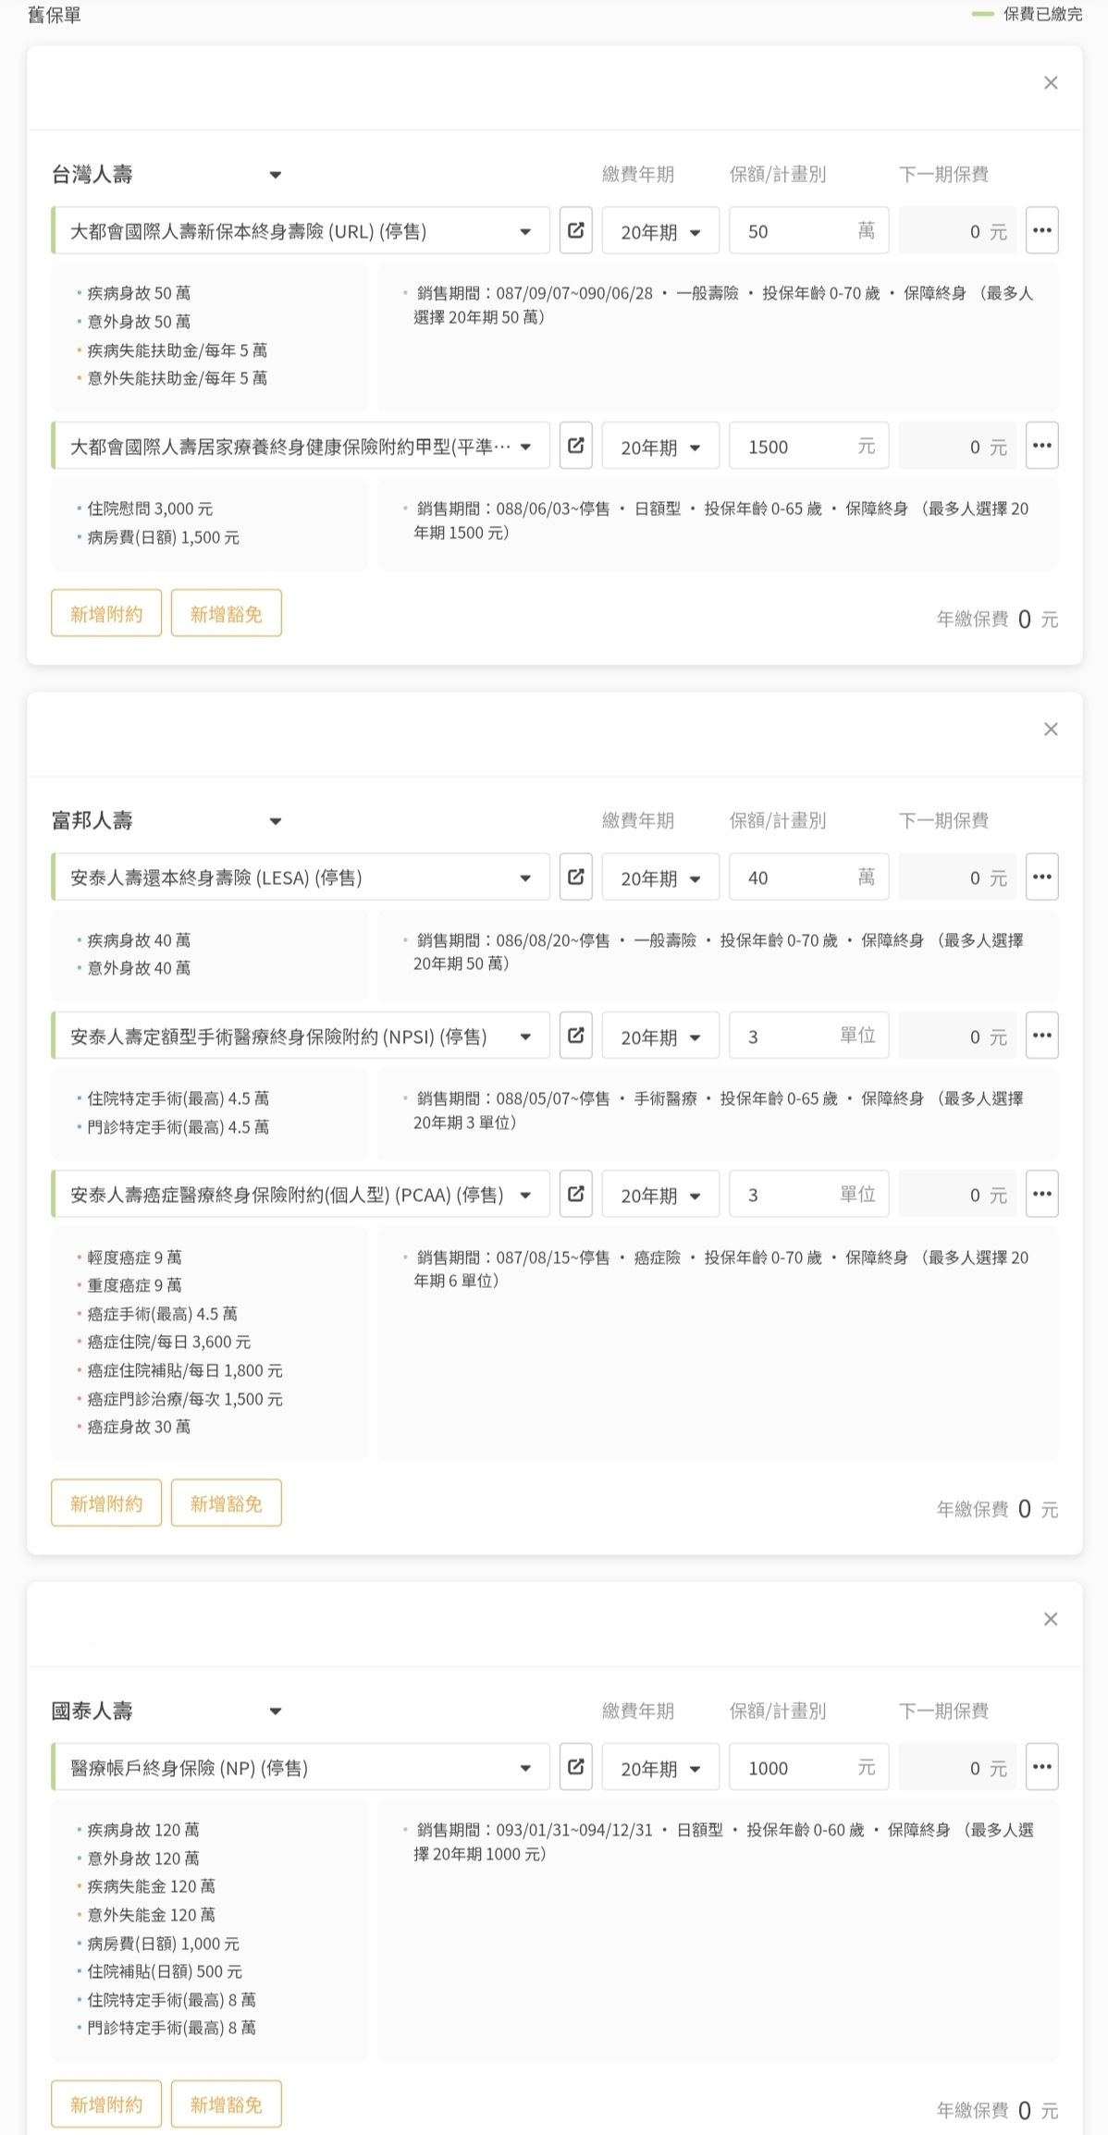Click 新增附約 under 台灣人壽 policy
The width and height of the screenshot is (1108, 2135).
(106, 614)
